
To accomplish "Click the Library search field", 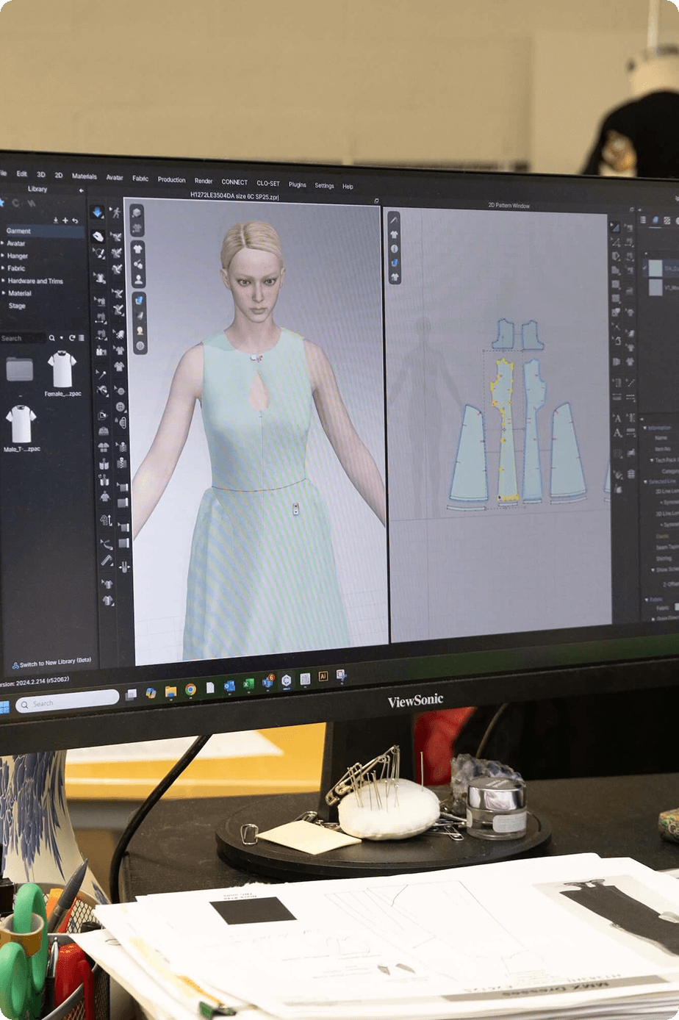I will [x=23, y=338].
